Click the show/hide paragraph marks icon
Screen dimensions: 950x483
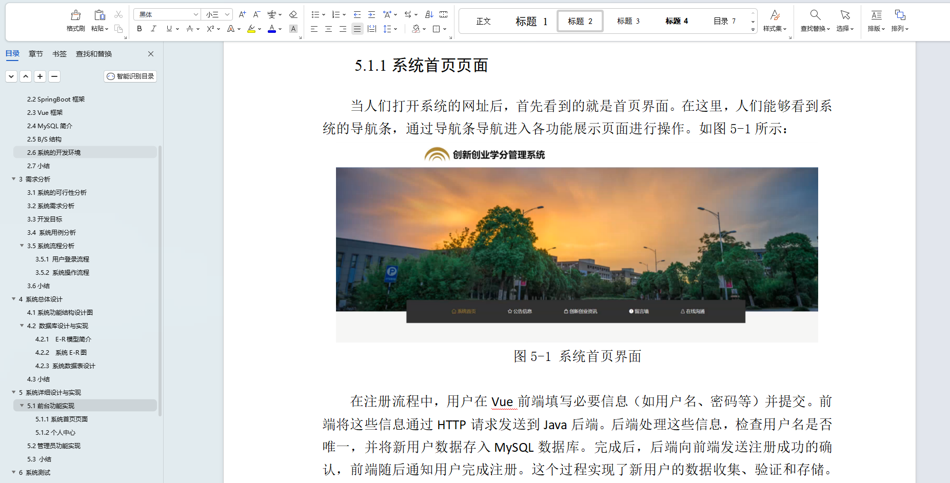[444, 14]
